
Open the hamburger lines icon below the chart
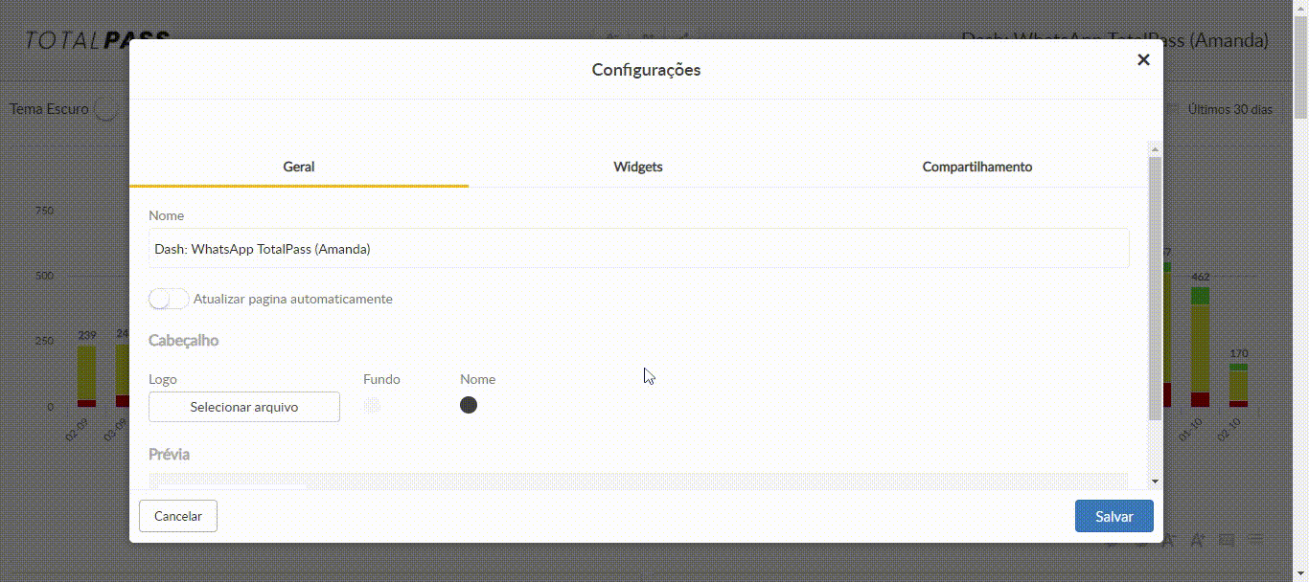point(1256,541)
